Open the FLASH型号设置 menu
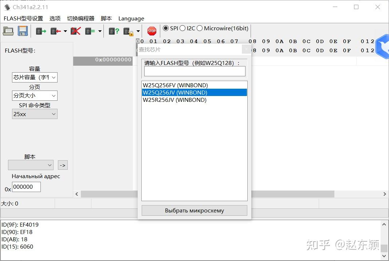Image resolution: width=389 pixels, height=261 pixels. point(23,18)
